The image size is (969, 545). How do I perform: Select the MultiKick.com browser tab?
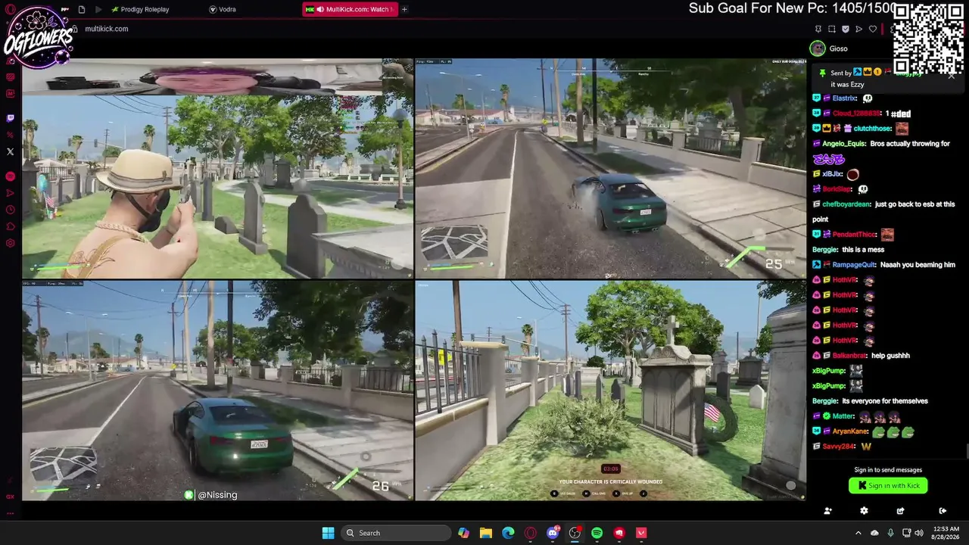coord(350,9)
